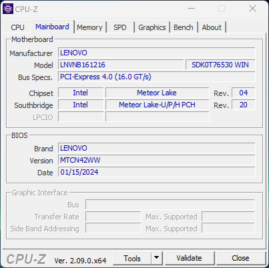Click the Tools button
Viewport: 269px width, 268px height.
pos(132,258)
